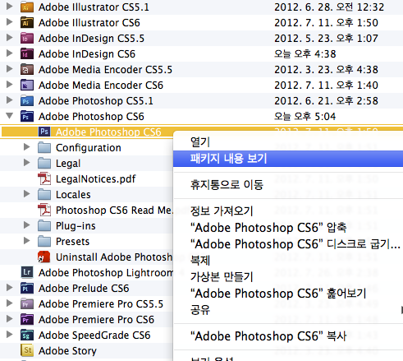Viewport: 403px width, 361px height.
Task: Expand the Adobe Prelude CS6 folder
Action: click(9, 287)
